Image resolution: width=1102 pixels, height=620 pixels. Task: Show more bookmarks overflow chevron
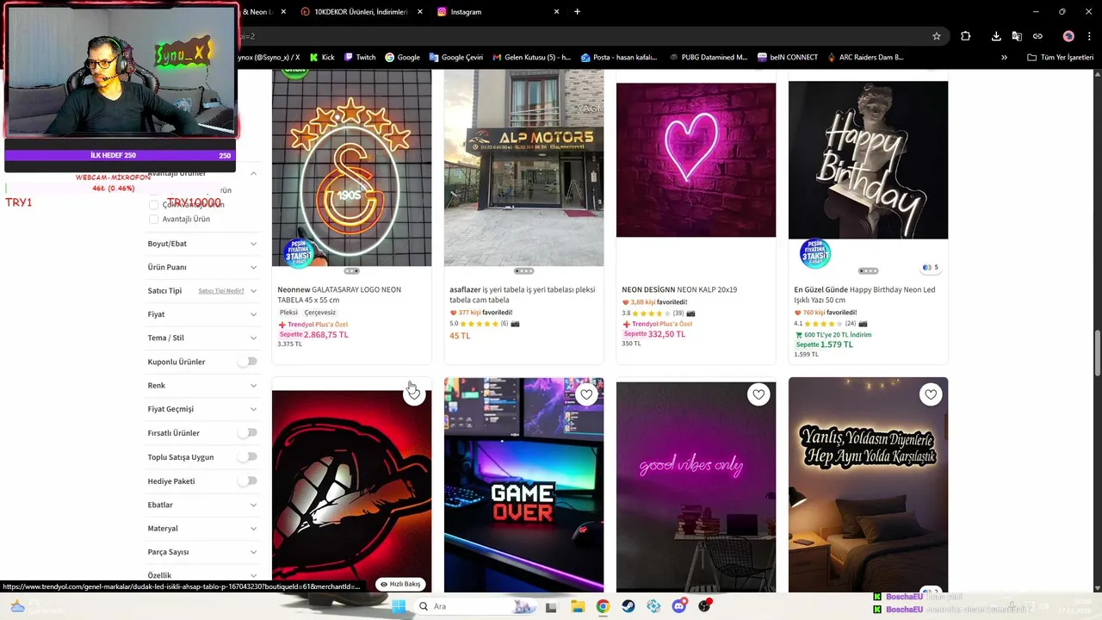(1004, 58)
